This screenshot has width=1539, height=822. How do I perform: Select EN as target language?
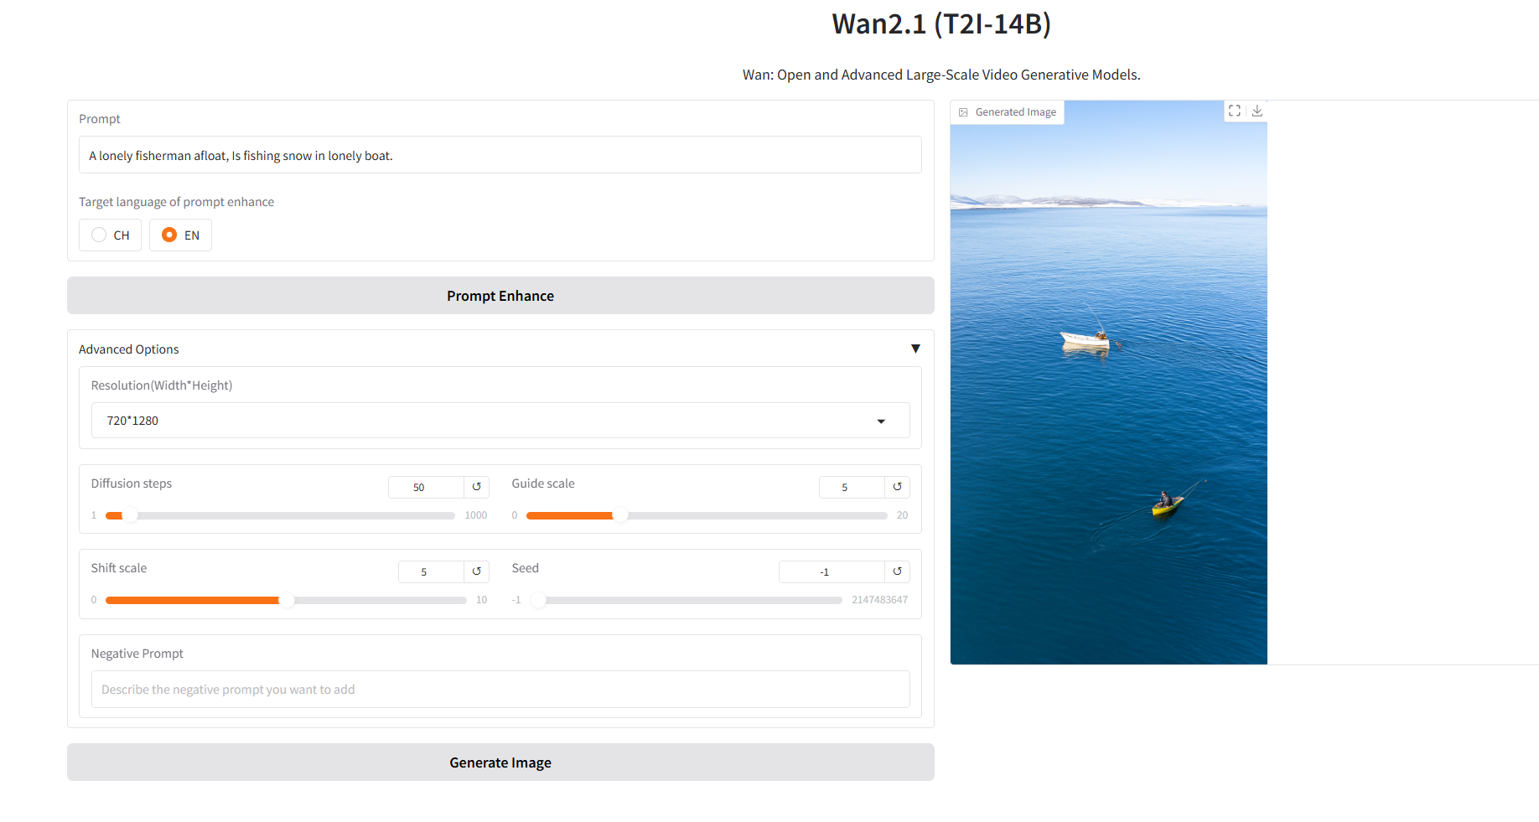[169, 235]
